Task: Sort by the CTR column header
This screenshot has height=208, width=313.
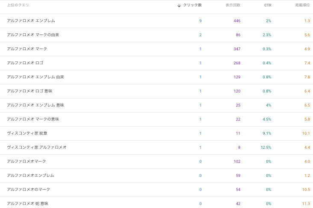Action: (268, 5)
